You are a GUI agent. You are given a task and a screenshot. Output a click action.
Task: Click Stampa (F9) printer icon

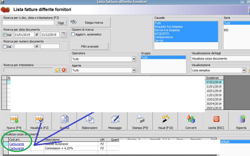click(140, 119)
